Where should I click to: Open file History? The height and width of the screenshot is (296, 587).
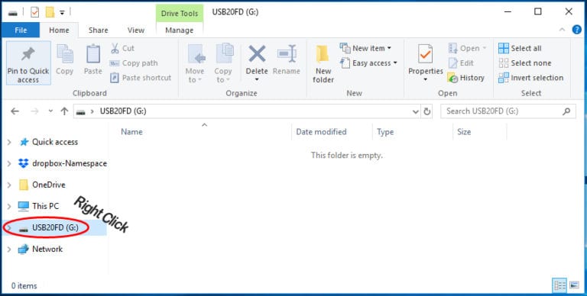click(x=466, y=78)
